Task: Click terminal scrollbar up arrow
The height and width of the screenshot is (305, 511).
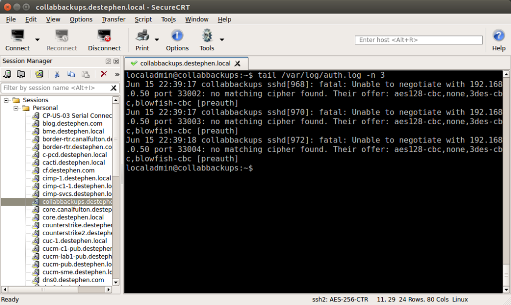Action: (x=506, y=74)
